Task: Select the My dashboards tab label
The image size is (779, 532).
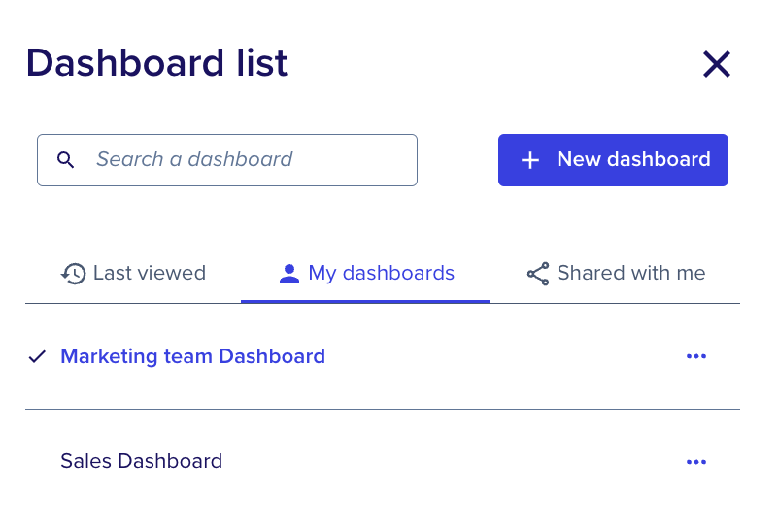Action: [381, 273]
